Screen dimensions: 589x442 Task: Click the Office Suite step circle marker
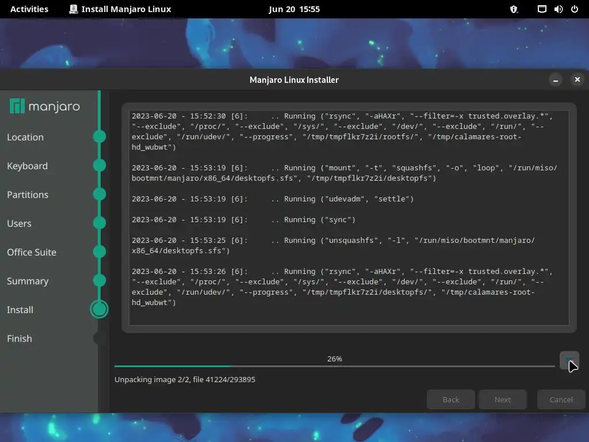coord(100,252)
